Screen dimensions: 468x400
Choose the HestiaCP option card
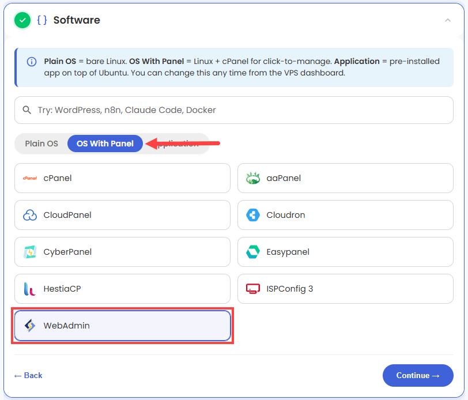[122, 289]
